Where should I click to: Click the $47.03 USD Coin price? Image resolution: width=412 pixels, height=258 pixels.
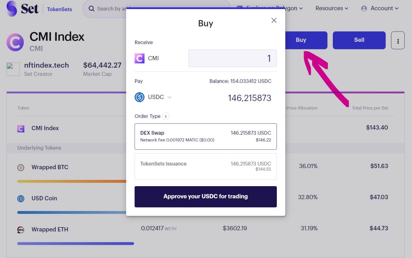(379, 197)
